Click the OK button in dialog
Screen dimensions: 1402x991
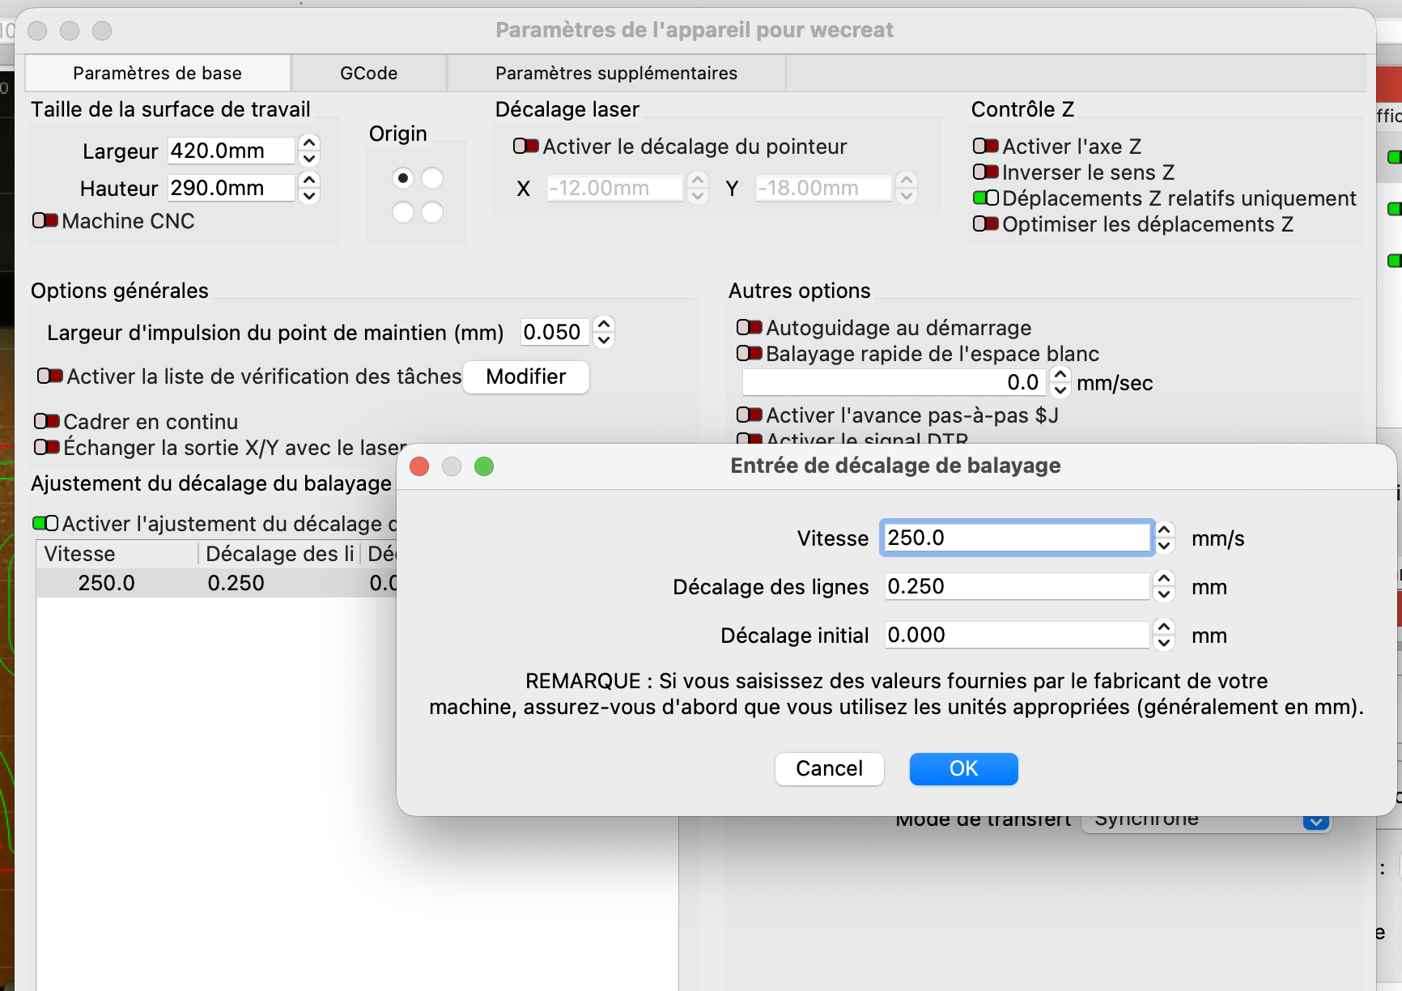963,768
